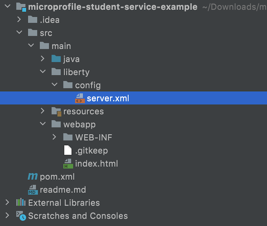267x226 pixels.
Task: Select the main folder label
Action: pyautogui.click(x=61, y=46)
